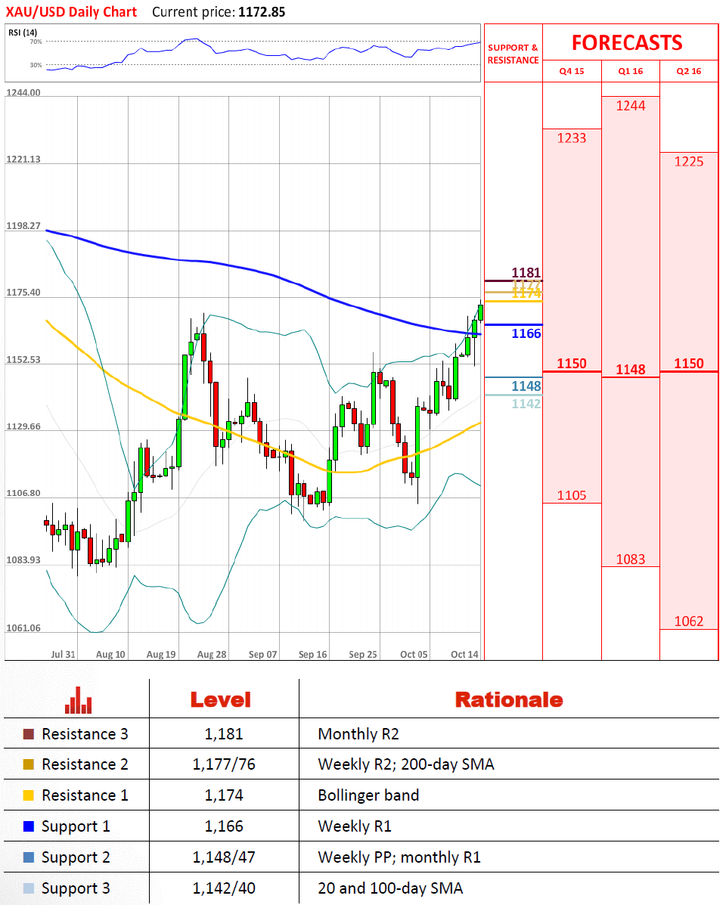Viewport: 726px width, 905px height.
Task: Click the 1152.53 price axis label
Action: (x=23, y=360)
